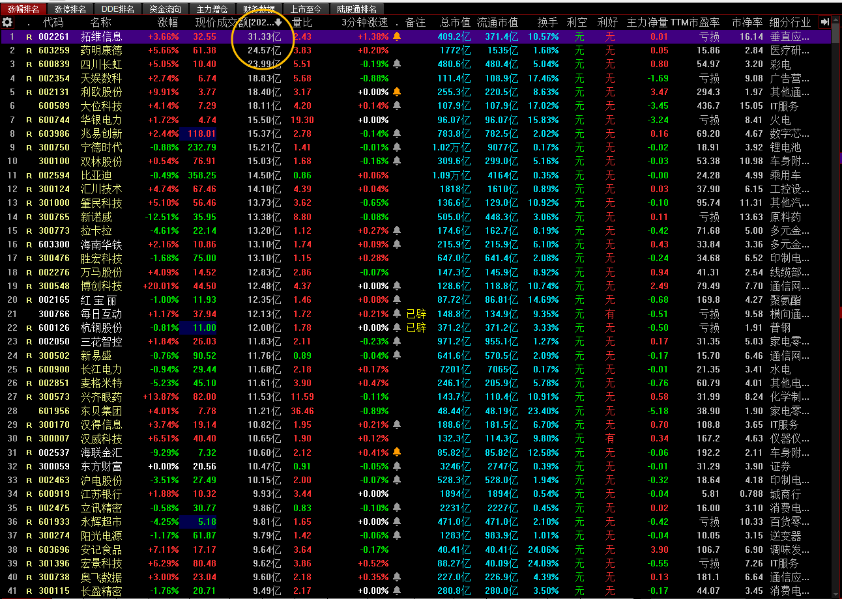
Task: Click the alert bell for 拉卡拉
Action: click(397, 230)
